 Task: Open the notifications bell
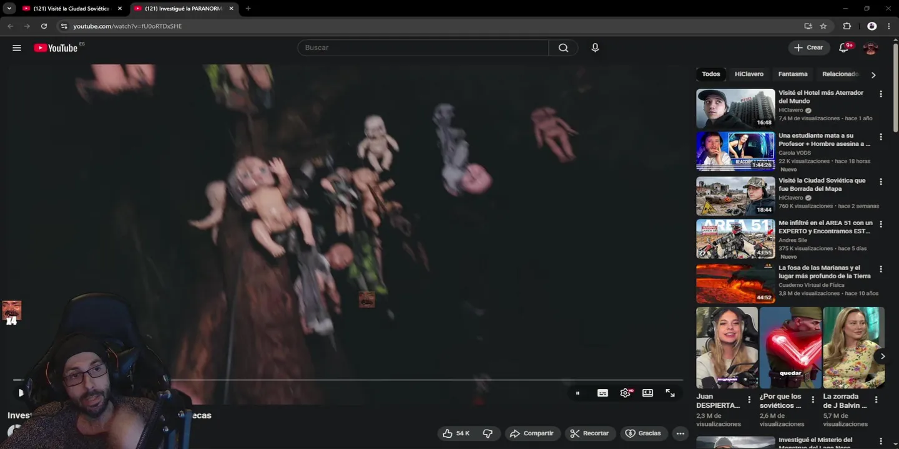click(844, 47)
